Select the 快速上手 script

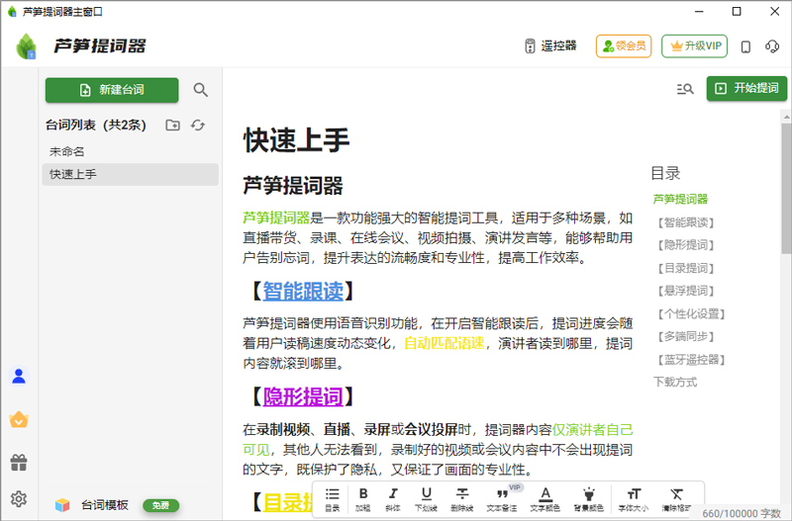pos(131,174)
